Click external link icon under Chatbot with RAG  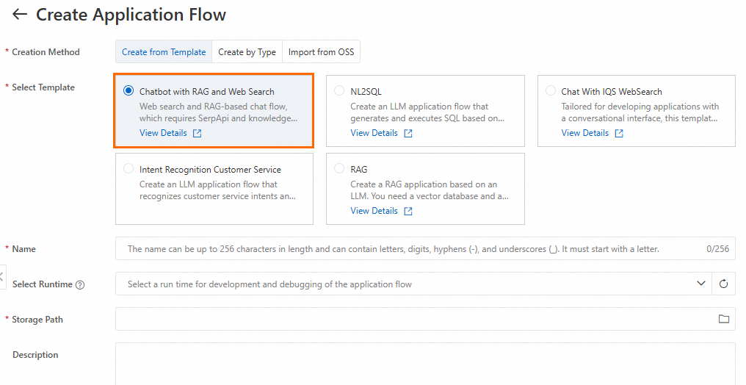197,134
